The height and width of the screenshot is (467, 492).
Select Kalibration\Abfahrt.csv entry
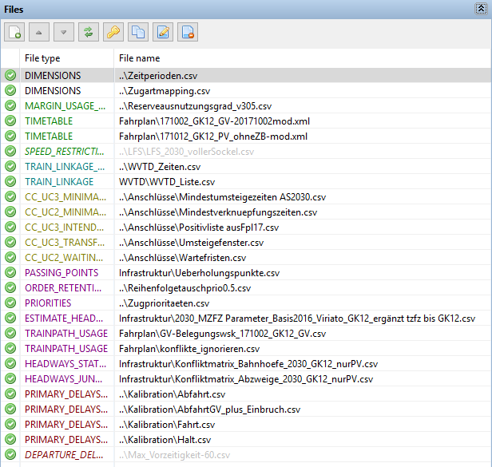[172, 394]
